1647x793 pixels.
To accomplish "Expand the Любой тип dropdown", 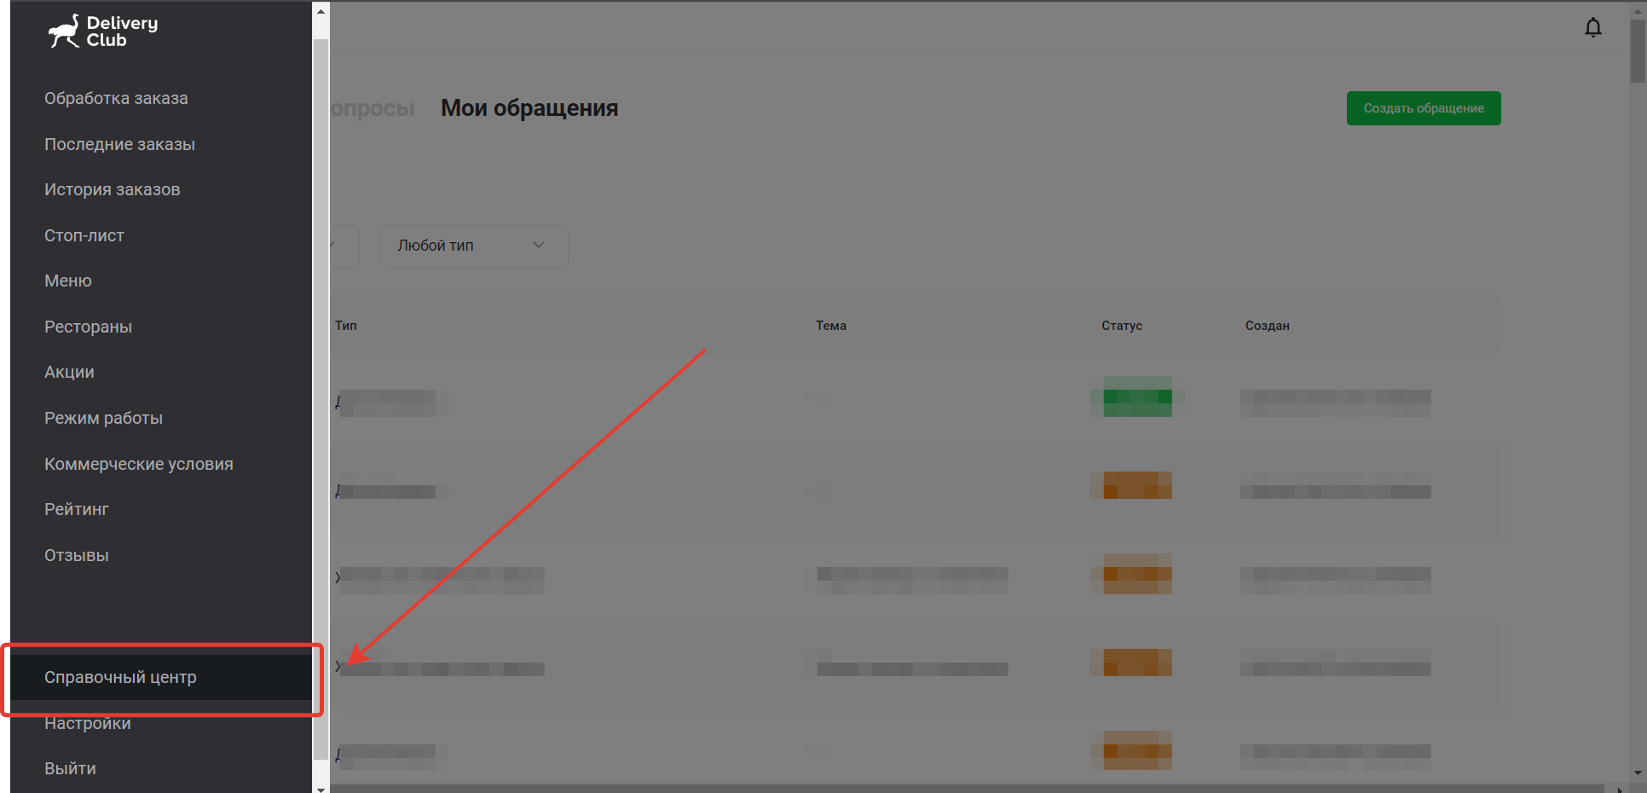I will tap(474, 246).
